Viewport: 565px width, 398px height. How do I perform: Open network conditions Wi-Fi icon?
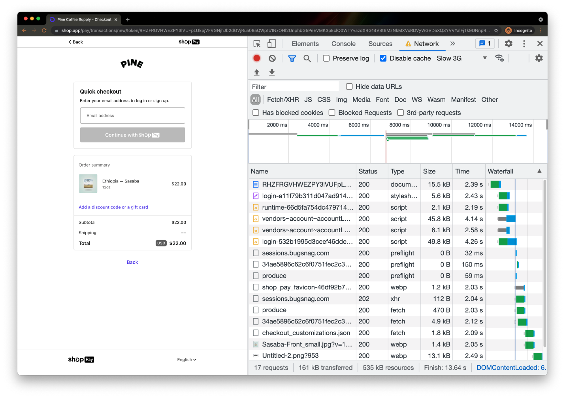[x=499, y=58]
